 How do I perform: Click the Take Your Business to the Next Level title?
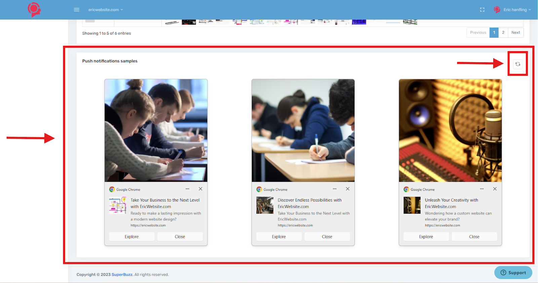coord(165,203)
